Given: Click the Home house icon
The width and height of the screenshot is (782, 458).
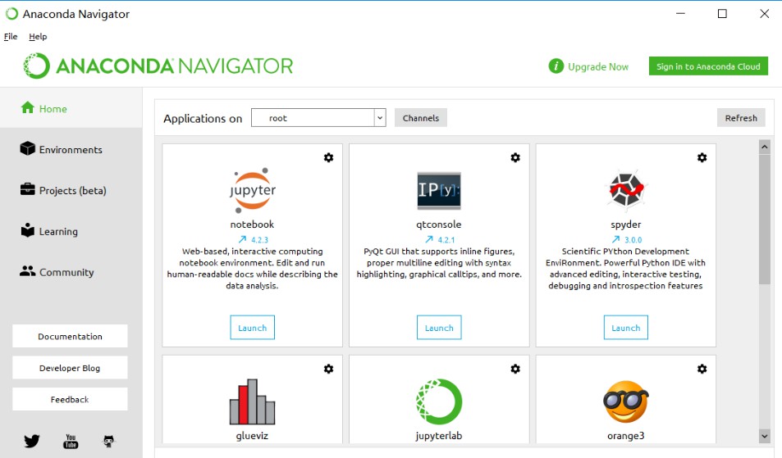Looking at the screenshot, I should [28, 107].
